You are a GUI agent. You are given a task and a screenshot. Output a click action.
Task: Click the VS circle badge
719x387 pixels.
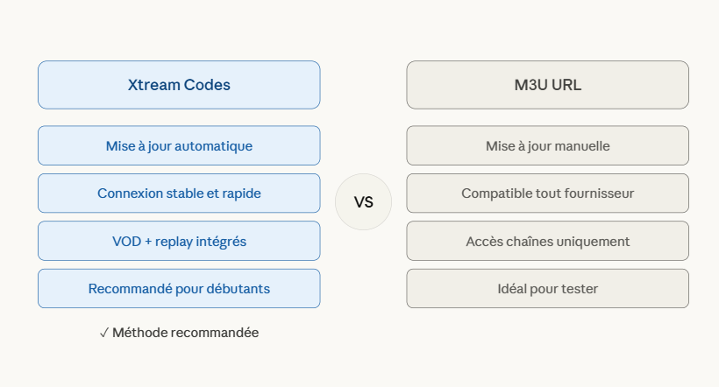[x=363, y=202]
